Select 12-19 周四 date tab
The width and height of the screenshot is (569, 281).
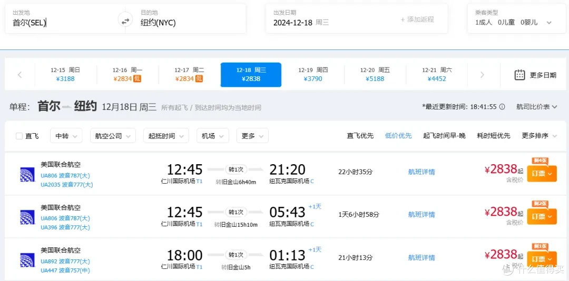313,75
